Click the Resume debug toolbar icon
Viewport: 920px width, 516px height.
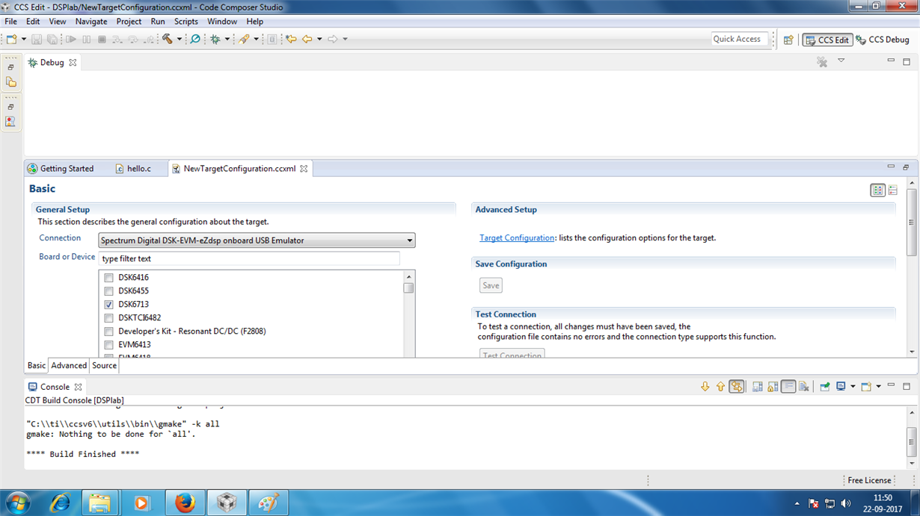[x=71, y=39]
